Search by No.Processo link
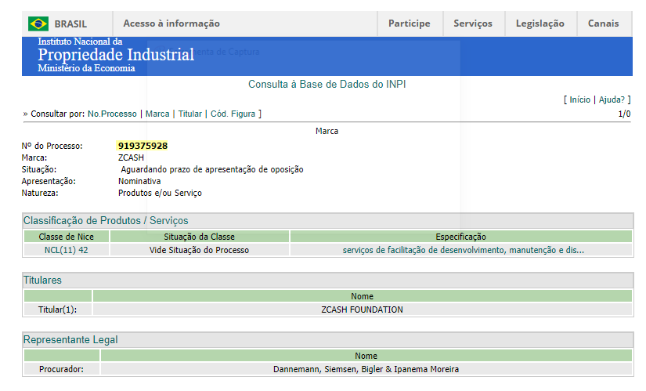The image size is (646, 391). point(112,114)
